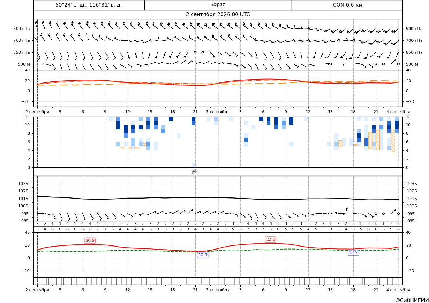Click the 700 гПа left axis label
The image size is (429, 303).
[22, 40]
